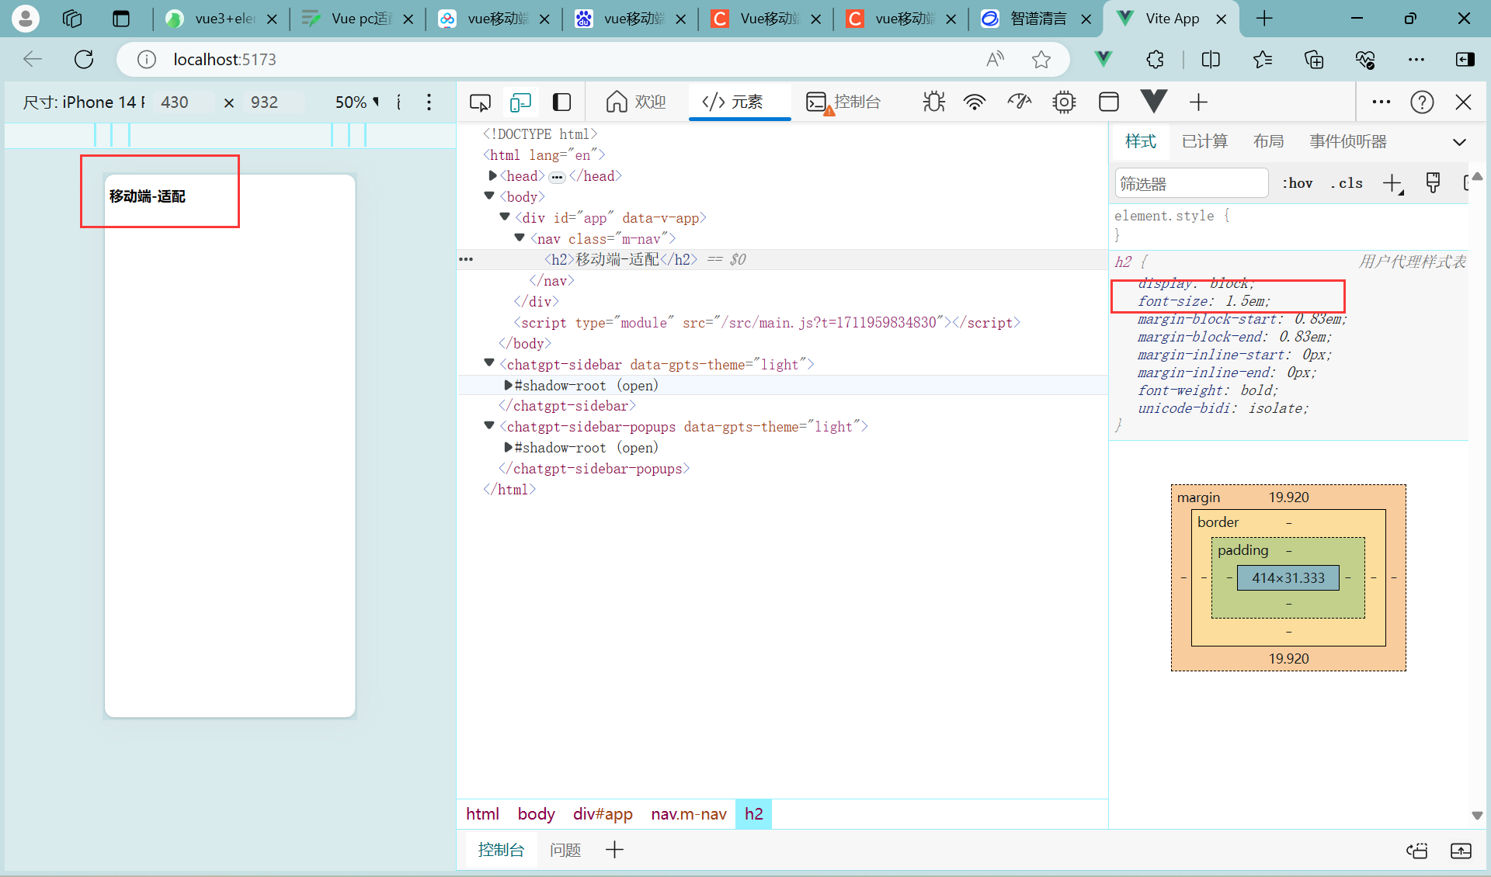The height and width of the screenshot is (877, 1491).
Task: Select h2 in the DOM breadcrumb bar
Action: click(x=753, y=813)
